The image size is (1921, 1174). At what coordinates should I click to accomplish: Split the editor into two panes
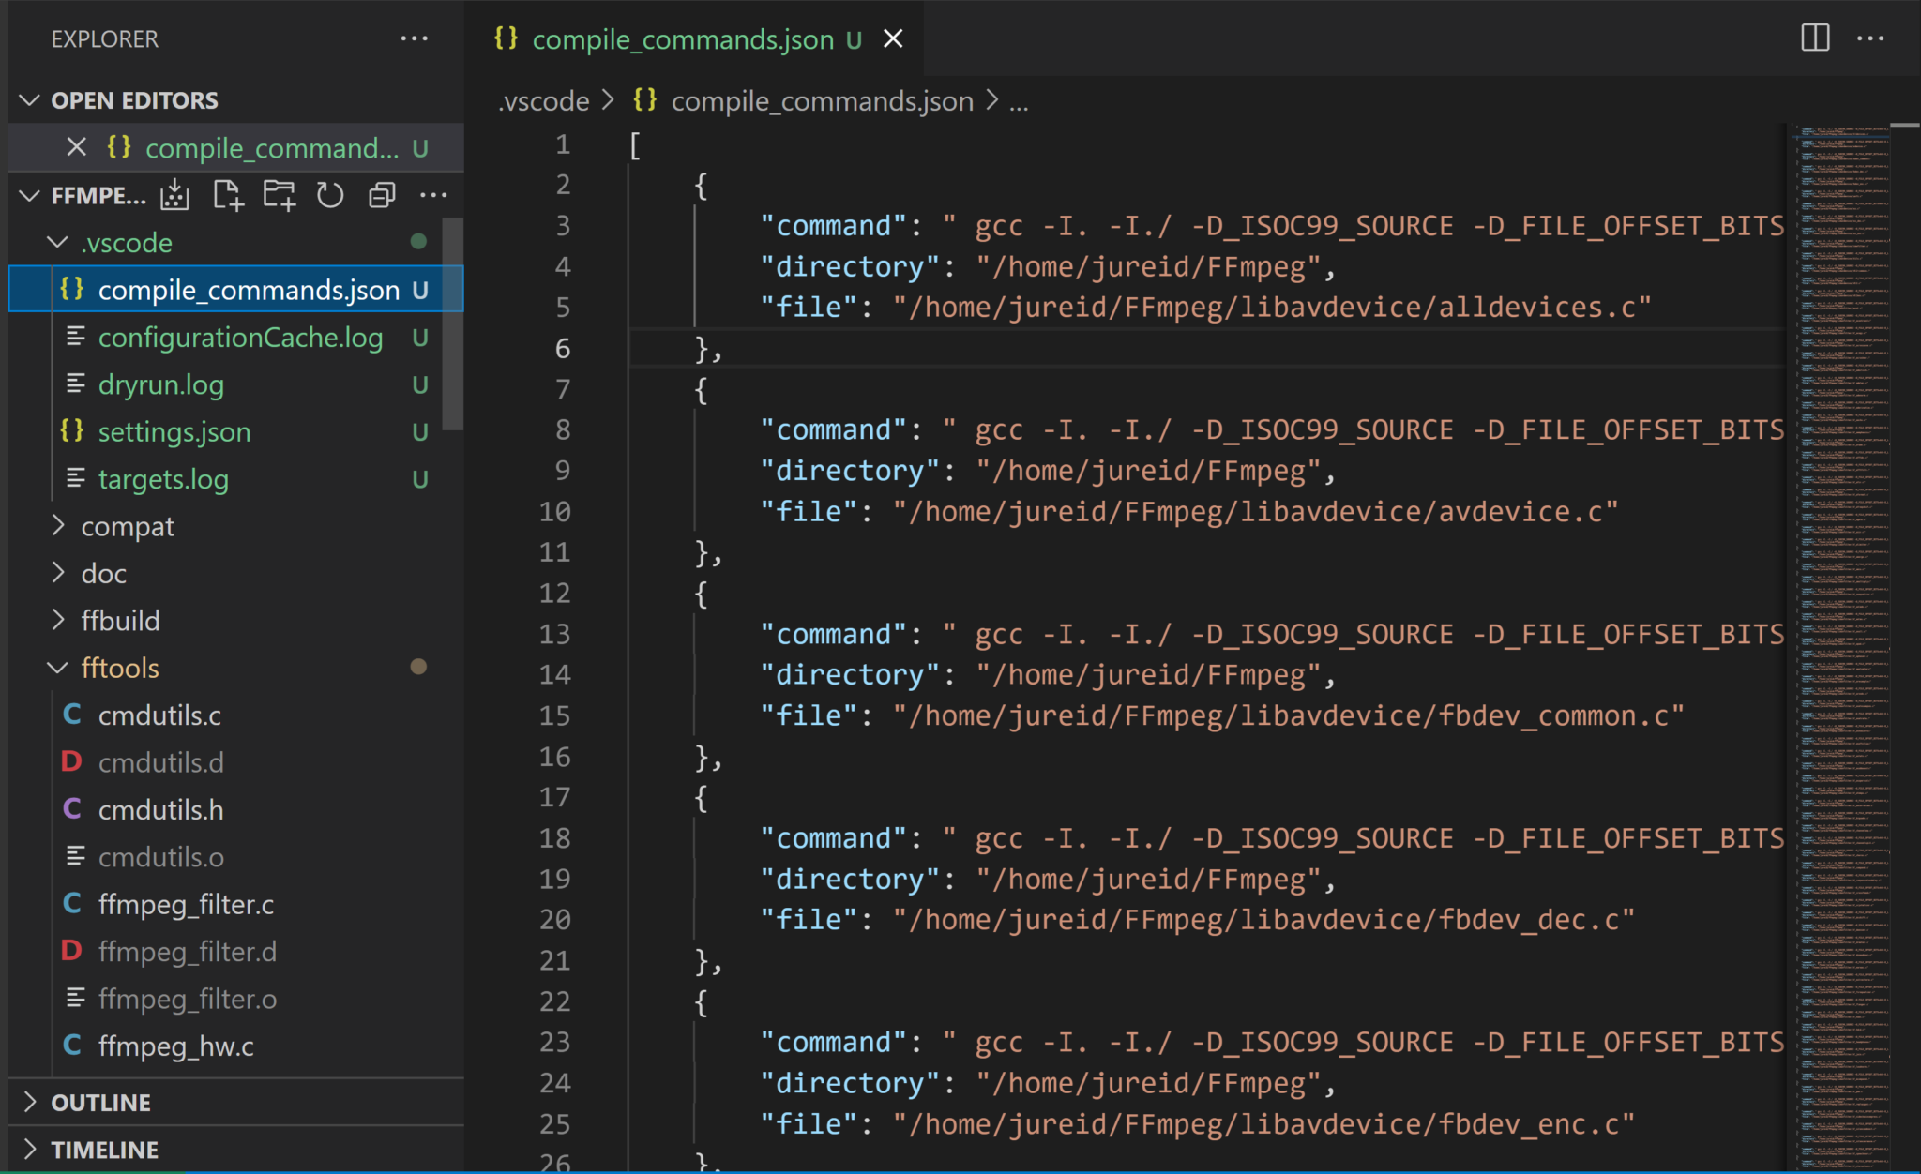coord(1814,38)
